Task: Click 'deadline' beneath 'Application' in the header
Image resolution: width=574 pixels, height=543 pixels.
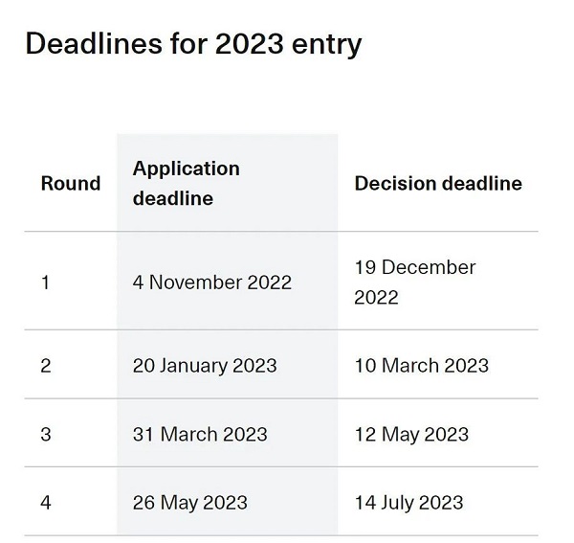Action: 173,199
